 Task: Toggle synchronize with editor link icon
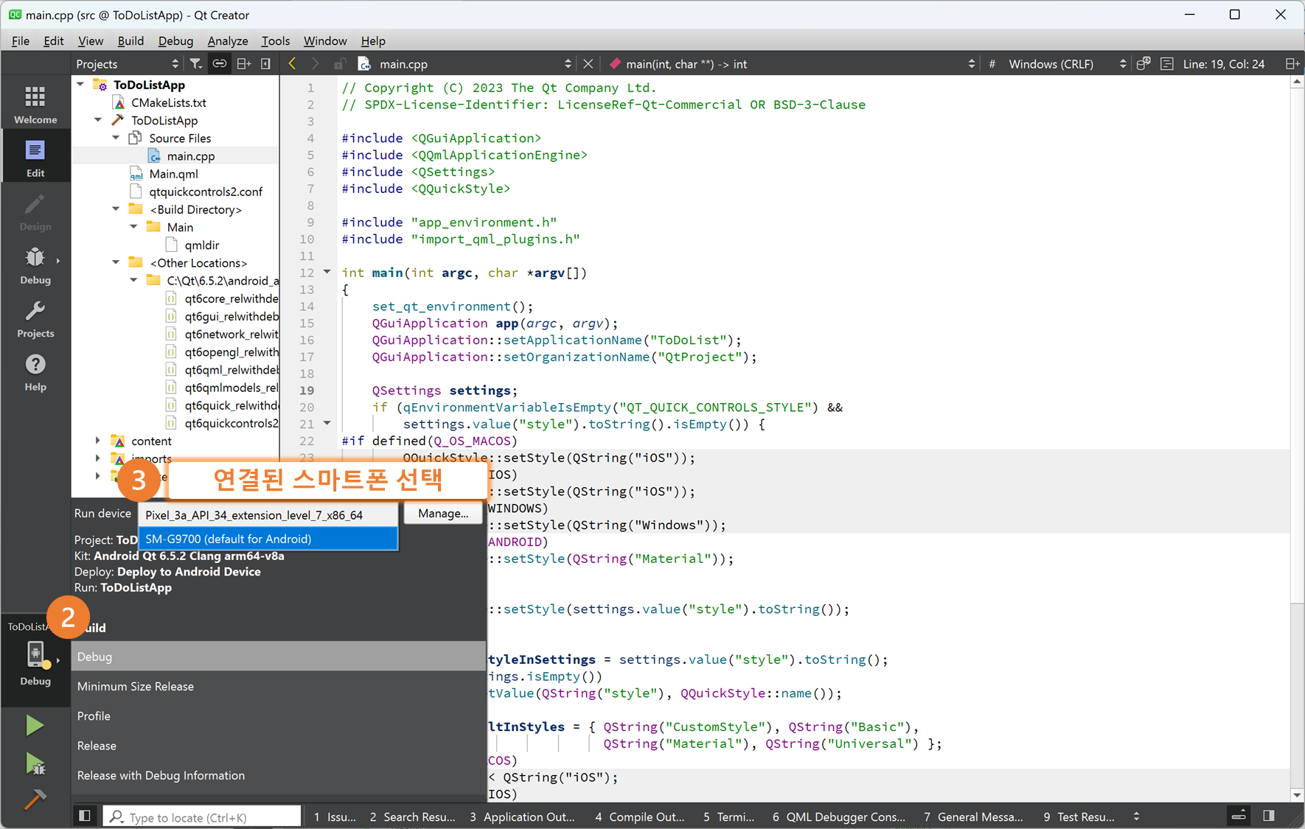pos(220,64)
